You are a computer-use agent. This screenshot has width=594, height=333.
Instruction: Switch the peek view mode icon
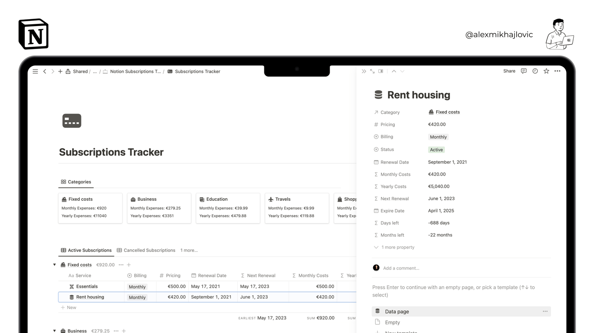point(381,71)
